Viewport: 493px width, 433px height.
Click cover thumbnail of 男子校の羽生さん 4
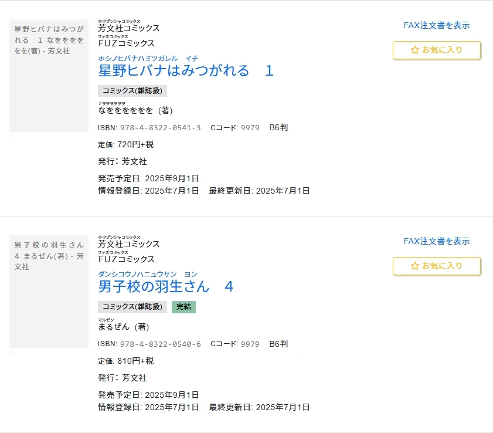coord(49,292)
